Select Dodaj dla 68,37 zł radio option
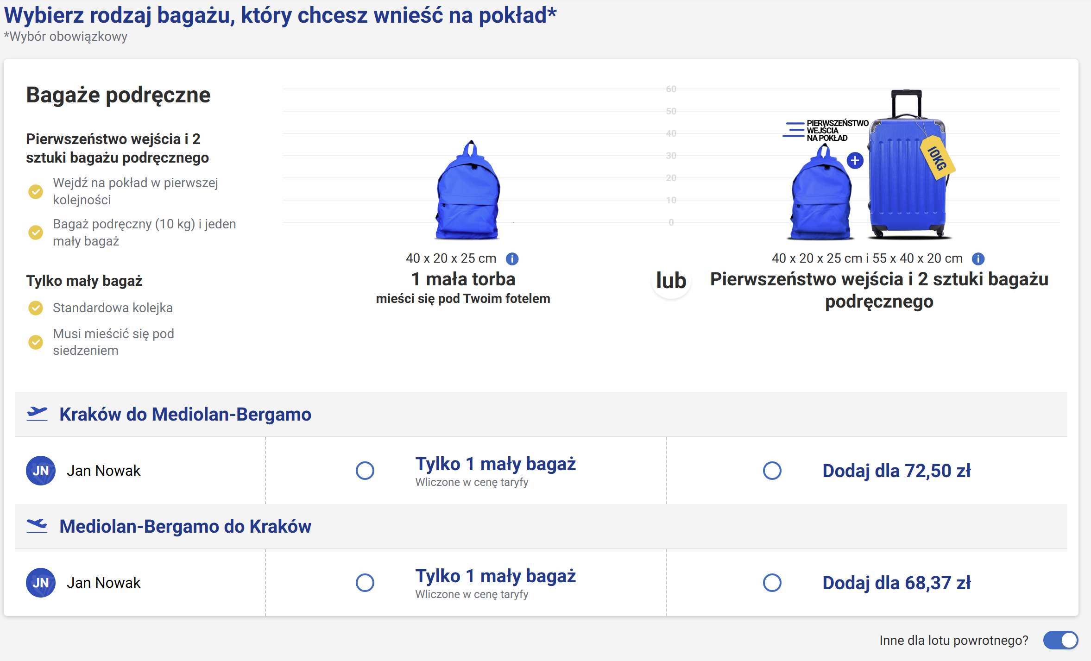 (x=772, y=583)
